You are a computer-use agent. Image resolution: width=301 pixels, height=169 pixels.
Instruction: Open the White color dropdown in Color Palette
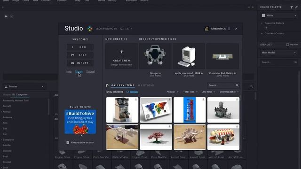[x=279, y=15]
